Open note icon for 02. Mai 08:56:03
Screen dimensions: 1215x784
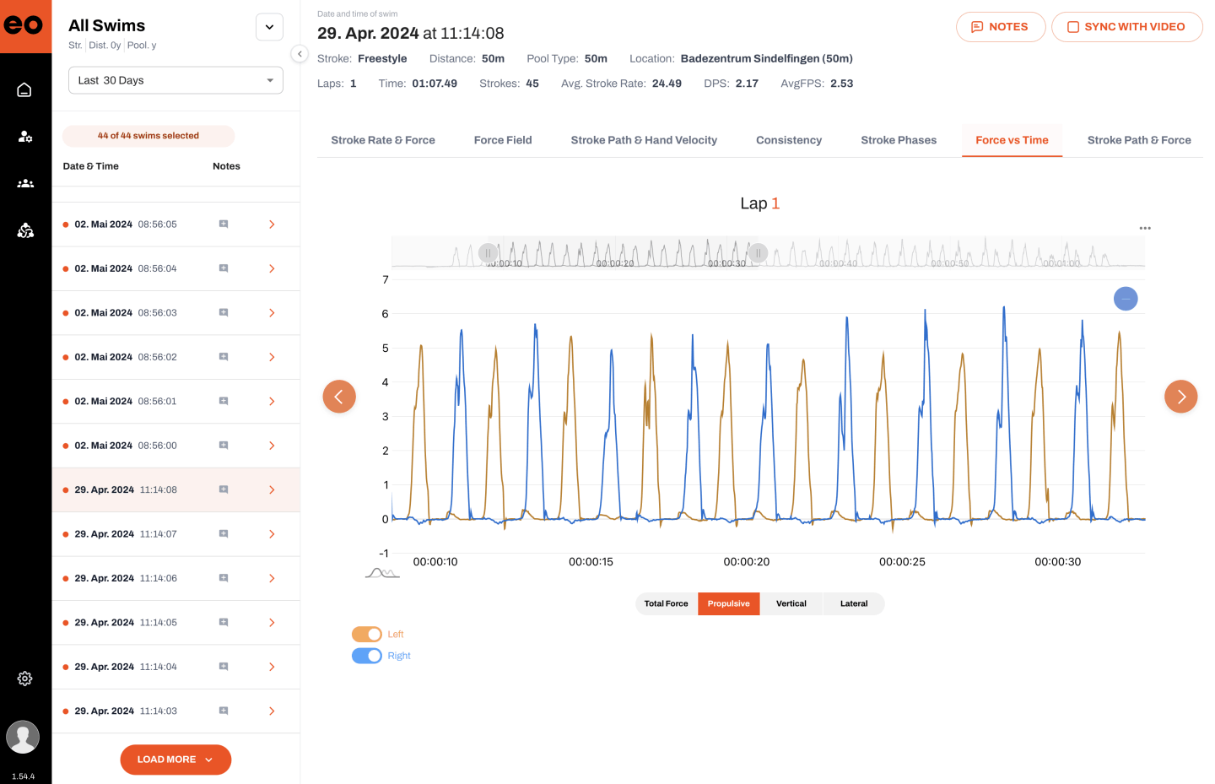(224, 312)
